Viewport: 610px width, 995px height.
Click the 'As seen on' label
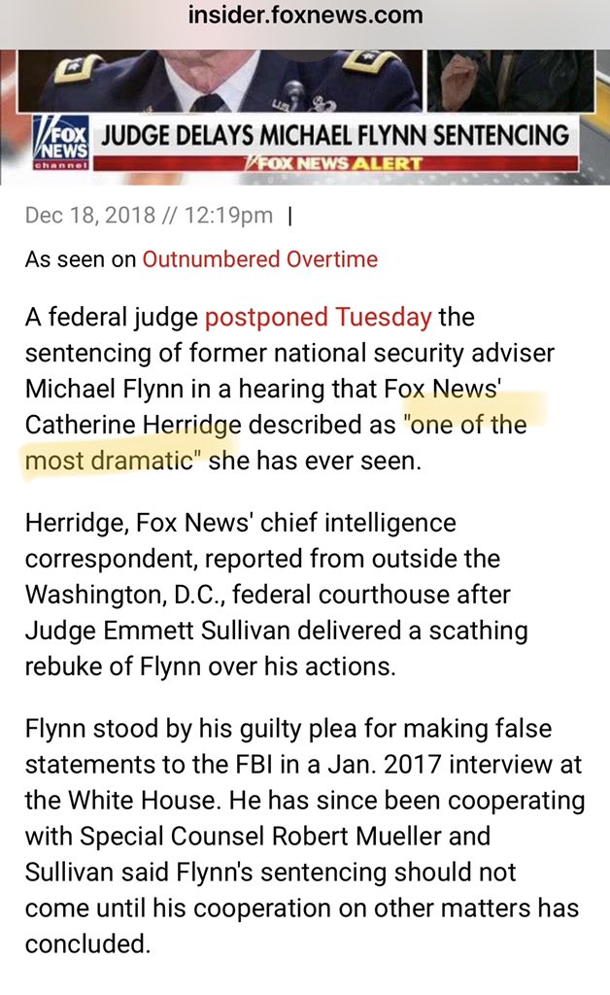[81, 259]
